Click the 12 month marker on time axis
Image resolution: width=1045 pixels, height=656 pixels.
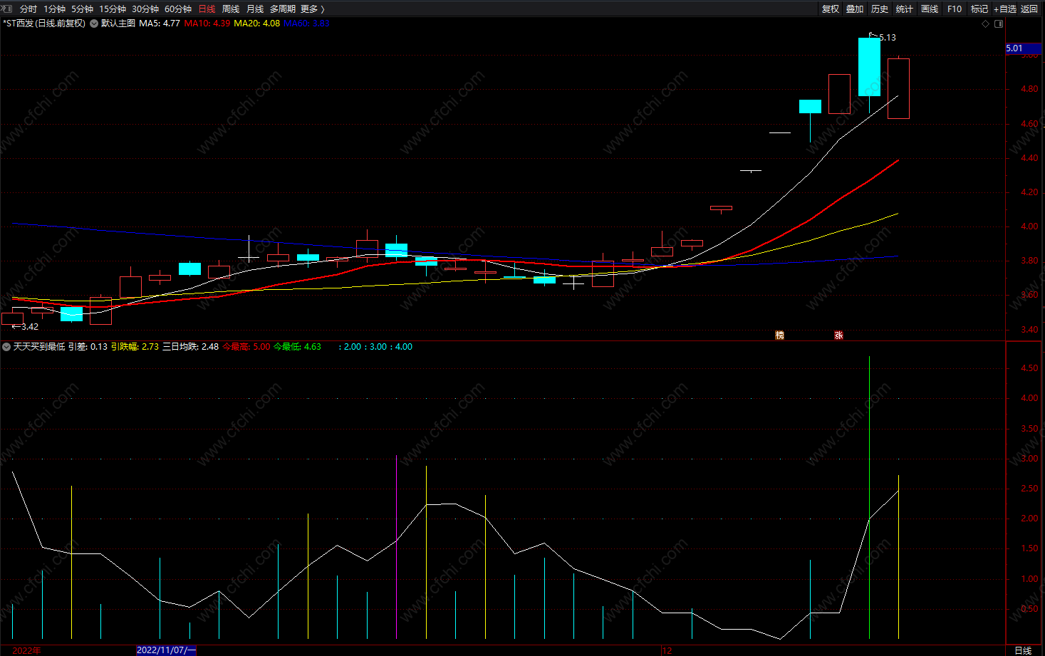click(x=667, y=650)
